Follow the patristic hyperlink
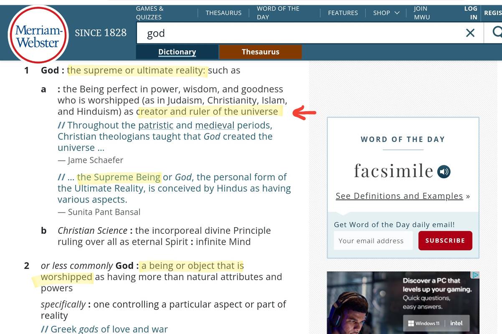 click(x=156, y=125)
